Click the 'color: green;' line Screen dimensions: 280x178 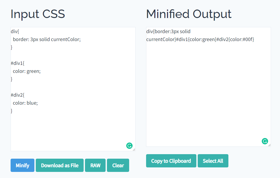coord(27,71)
